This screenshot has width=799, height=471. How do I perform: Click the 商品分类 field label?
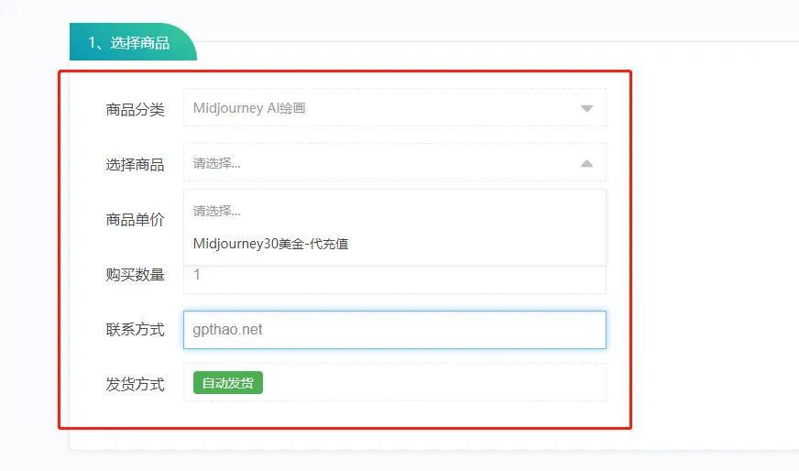point(135,109)
